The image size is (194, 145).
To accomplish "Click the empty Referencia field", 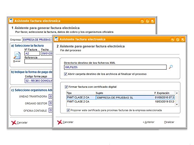I will [x=38, y=61].
